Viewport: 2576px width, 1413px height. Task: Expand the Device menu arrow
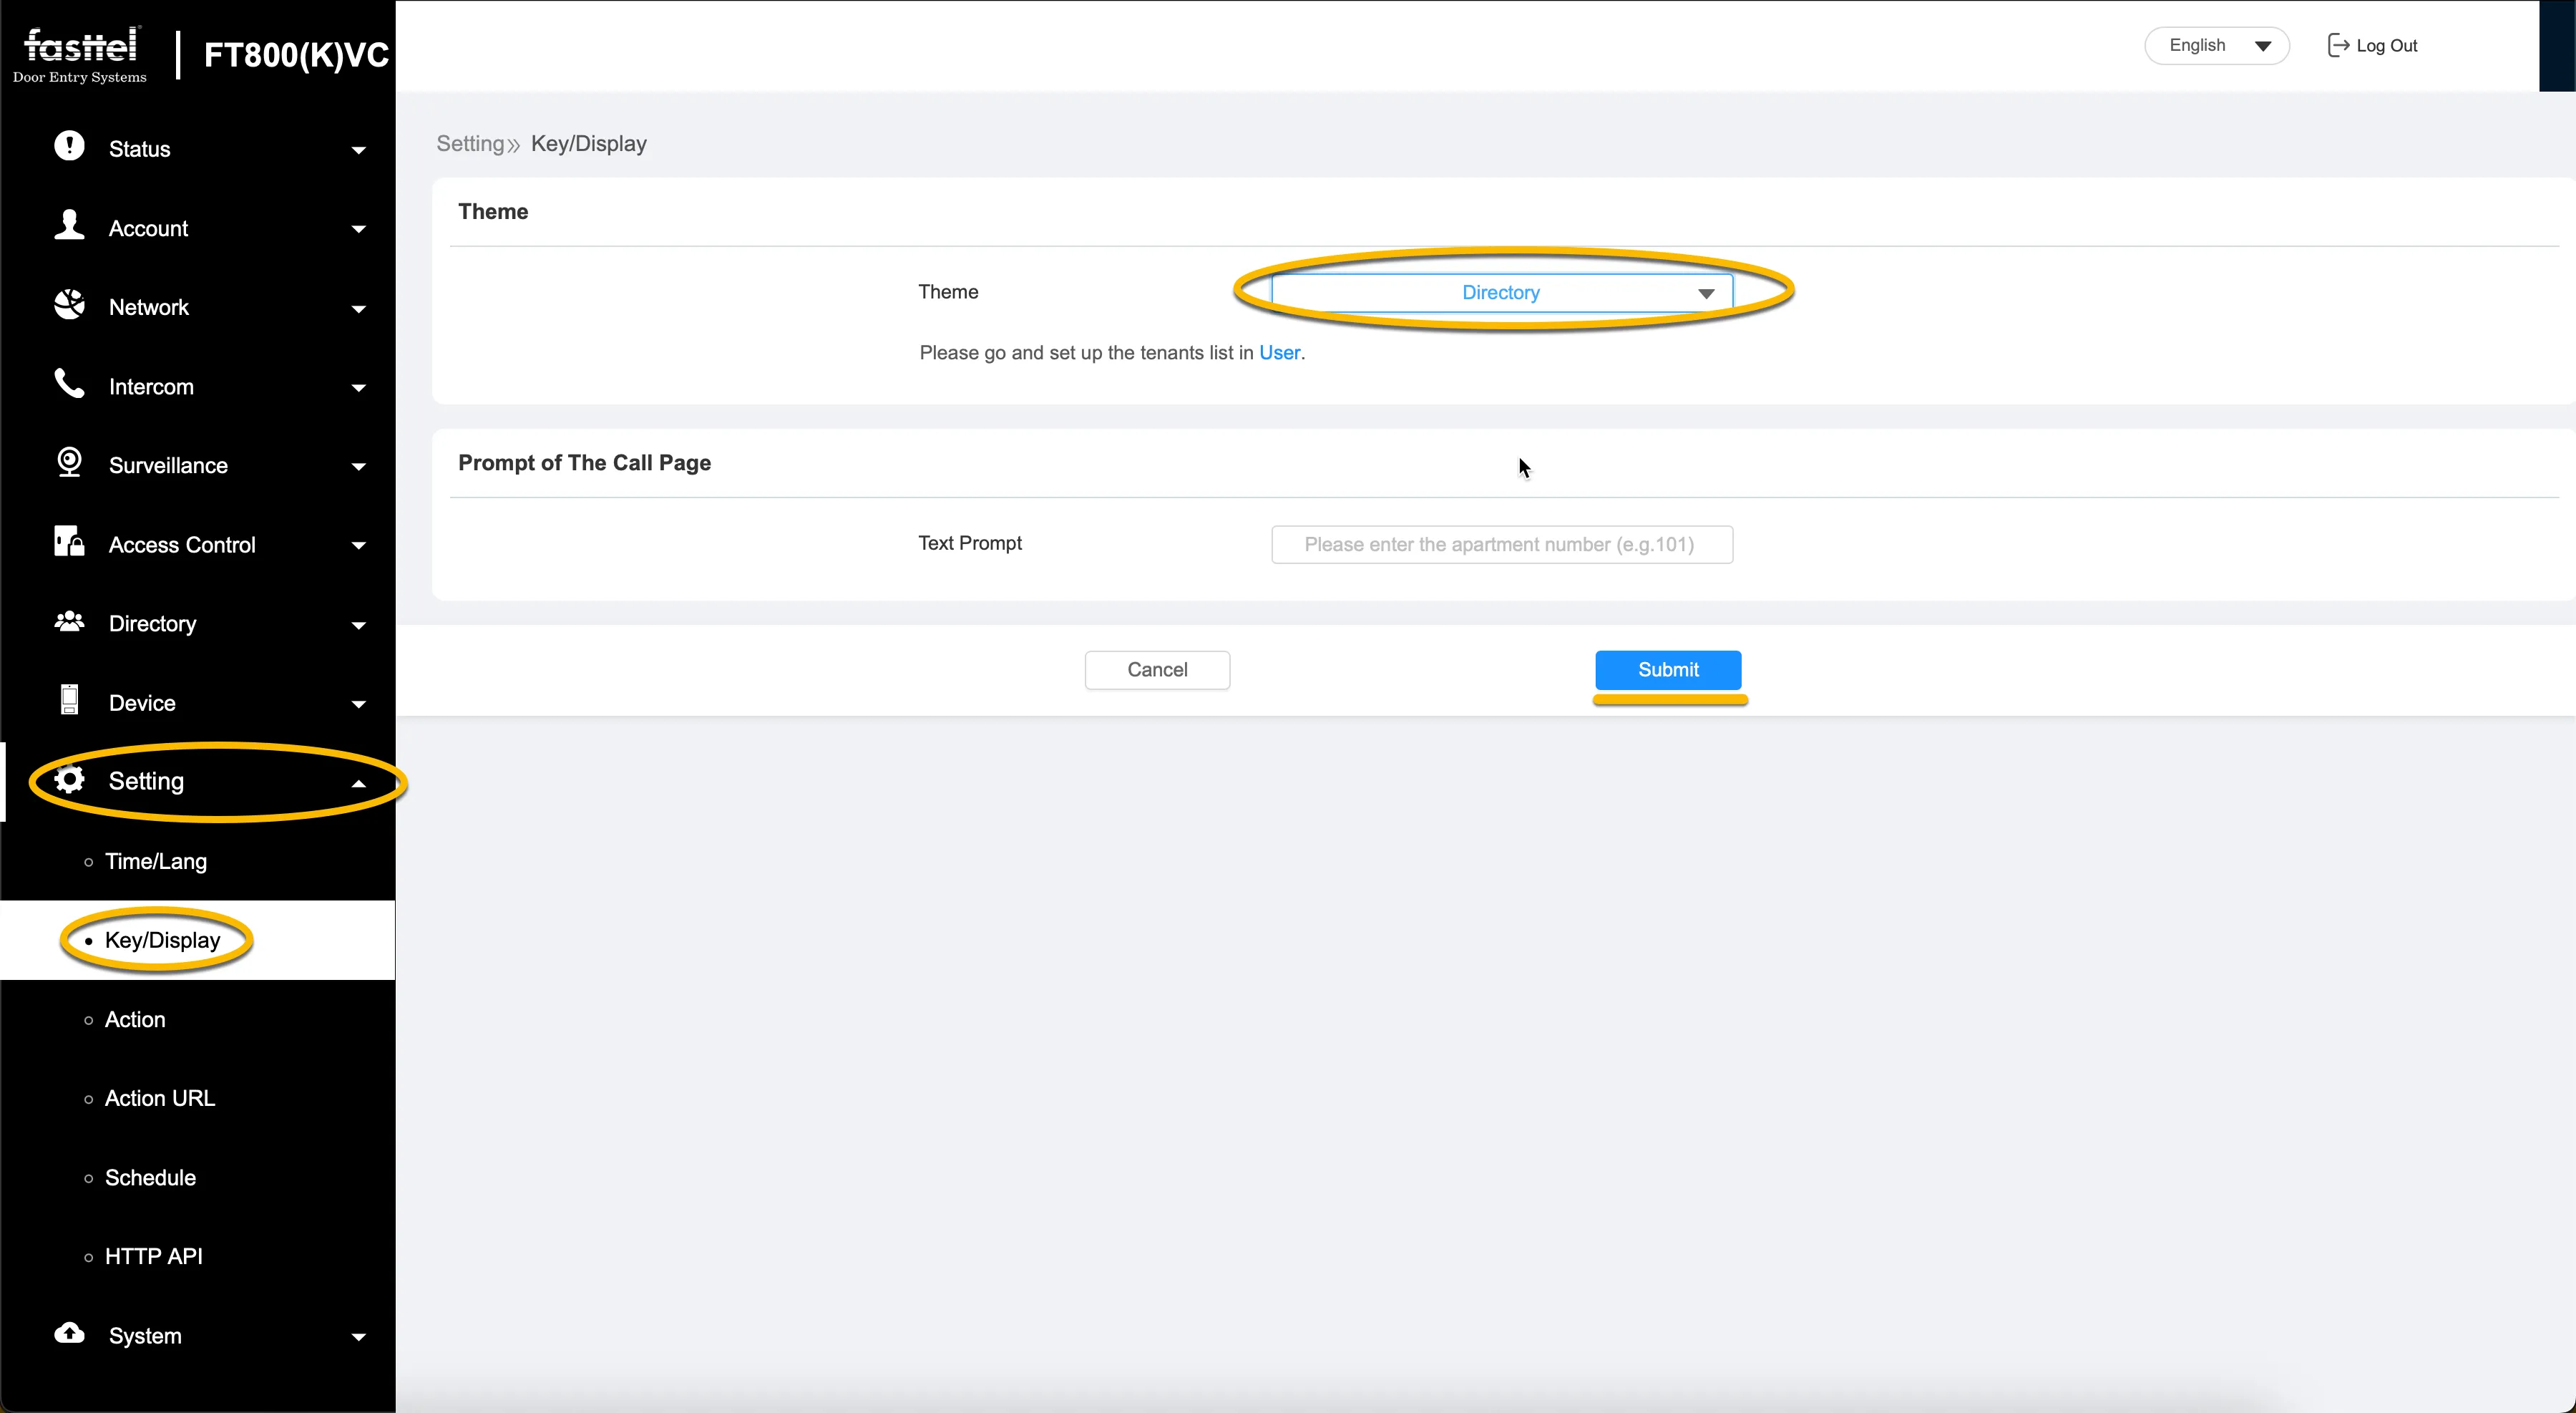[x=359, y=705]
